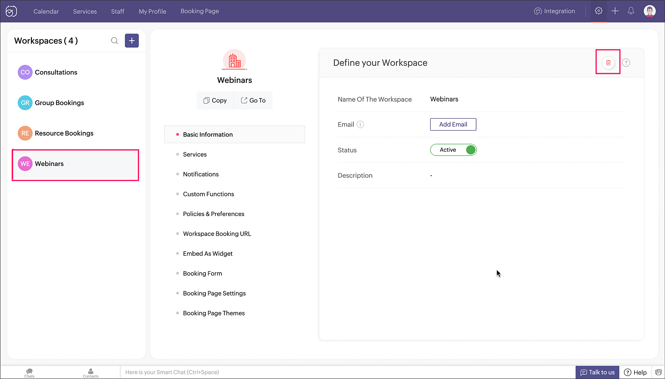Click the red trash delete workspace icon
Image resolution: width=665 pixels, height=379 pixels.
coord(608,63)
